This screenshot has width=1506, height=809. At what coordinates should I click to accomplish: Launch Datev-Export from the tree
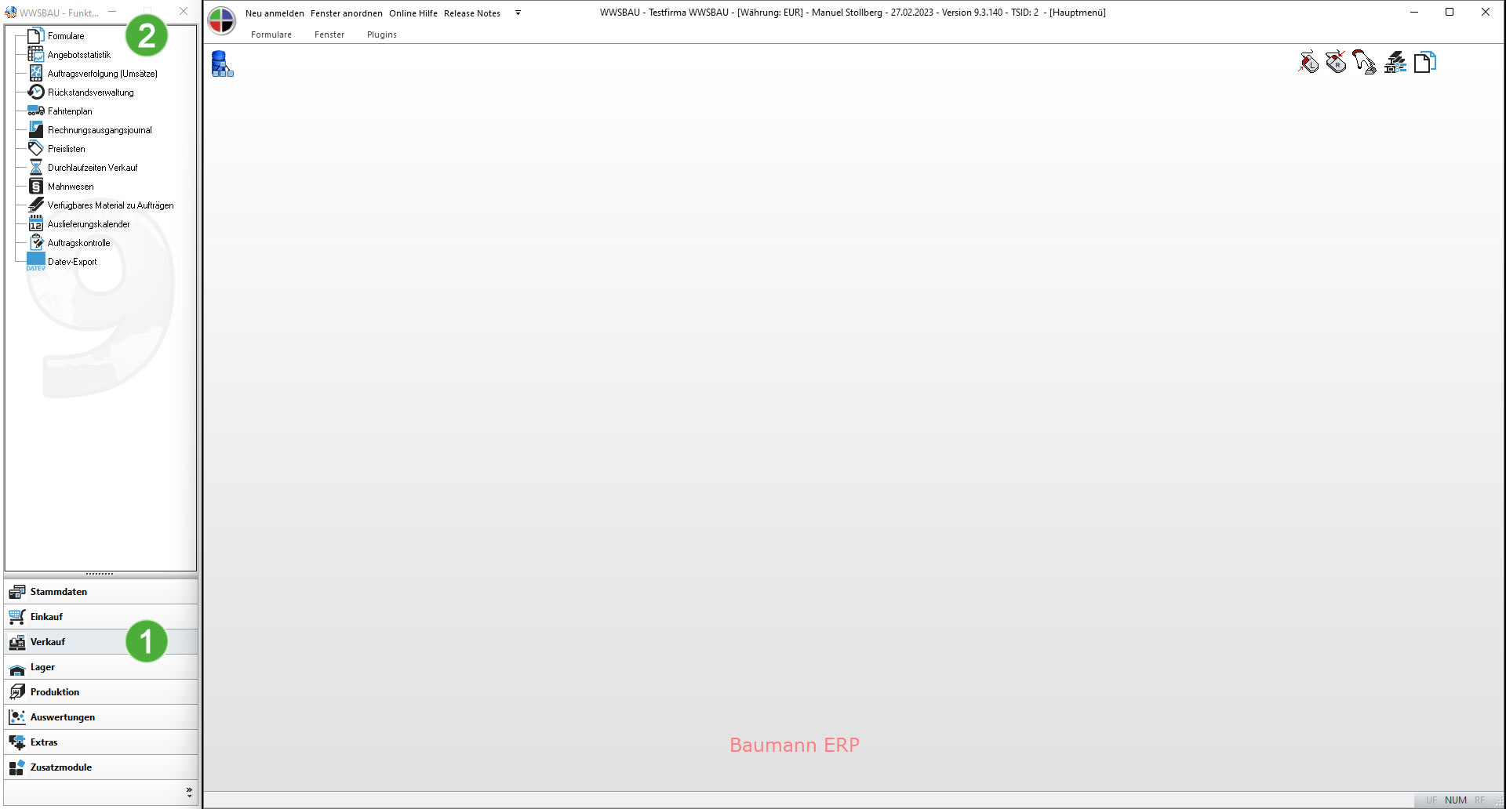pyautogui.click(x=72, y=262)
